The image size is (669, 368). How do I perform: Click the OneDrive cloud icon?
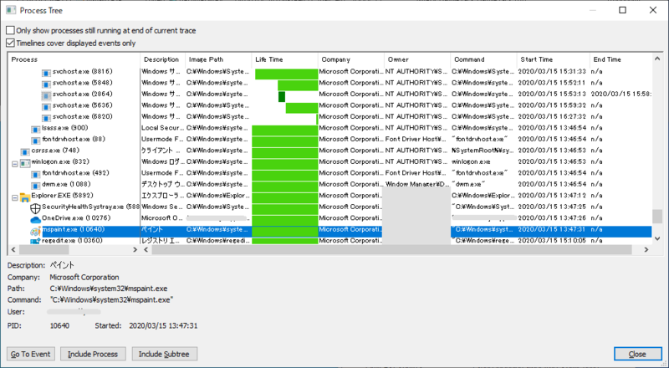coord(35,219)
